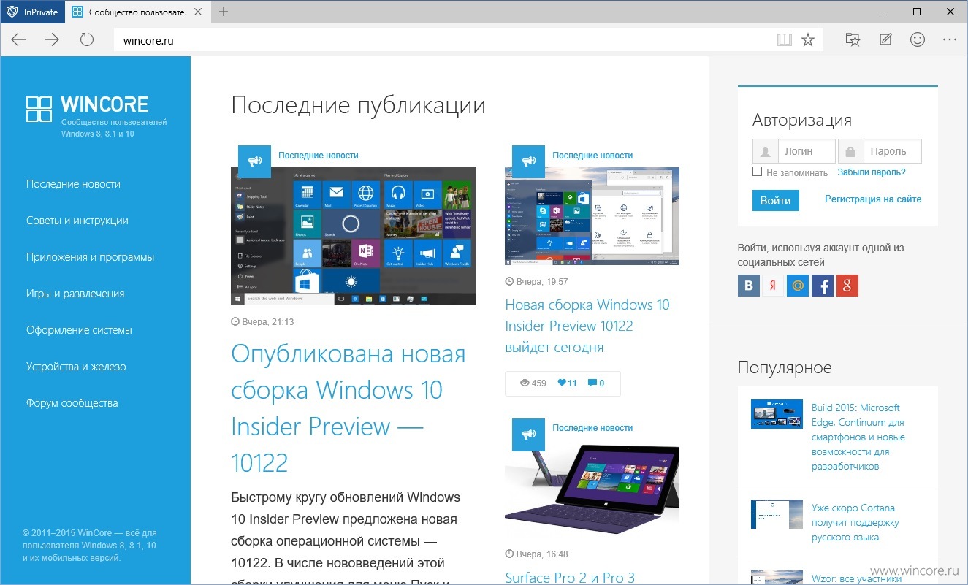Open the desktop windows screenshot thumbnail
This screenshot has height=585, width=968.
tap(592, 216)
